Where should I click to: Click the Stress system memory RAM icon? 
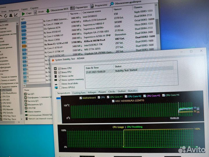pyautogui.click(x=56, y=80)
